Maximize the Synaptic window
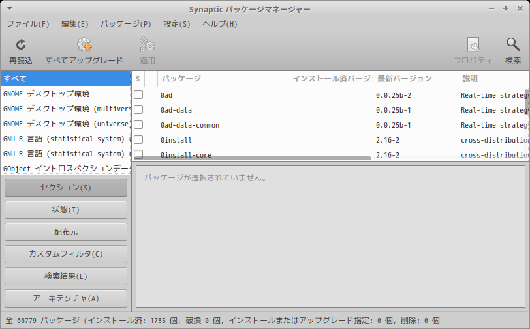Image resolution: width=530 pixels, height=329 pixels. point(506,8)
